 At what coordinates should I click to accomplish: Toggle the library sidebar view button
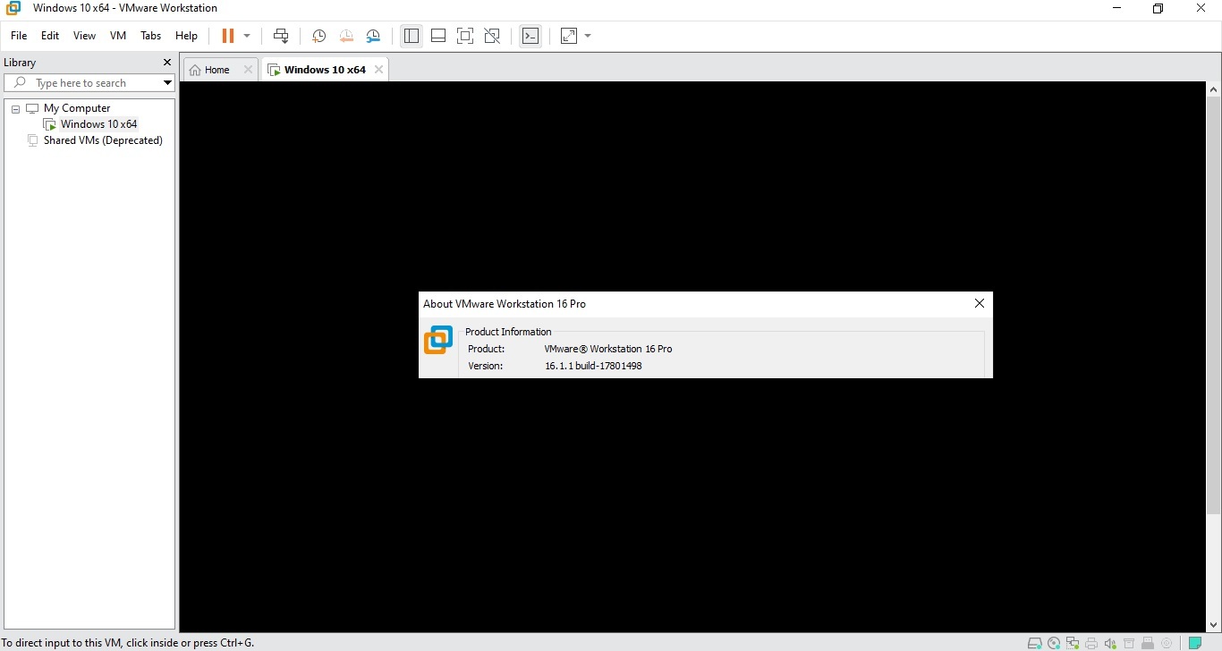[412, 36]
